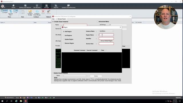This screenshot has width=183, height=103.
Task: Launch Internet Explorer from taskbar
Action: tap(16, 101)
